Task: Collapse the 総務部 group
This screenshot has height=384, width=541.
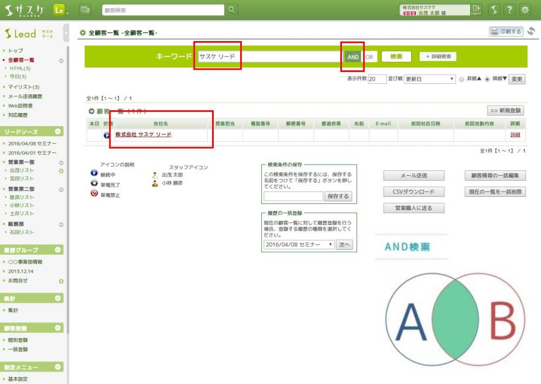Action: point(61,225)
